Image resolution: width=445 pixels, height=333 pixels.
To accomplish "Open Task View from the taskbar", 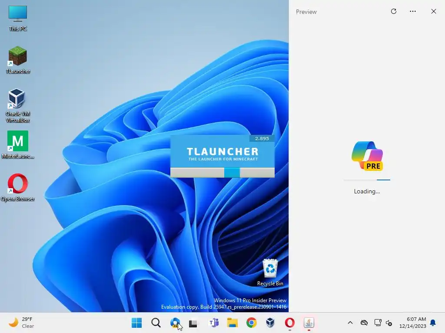I will (193, 323).
